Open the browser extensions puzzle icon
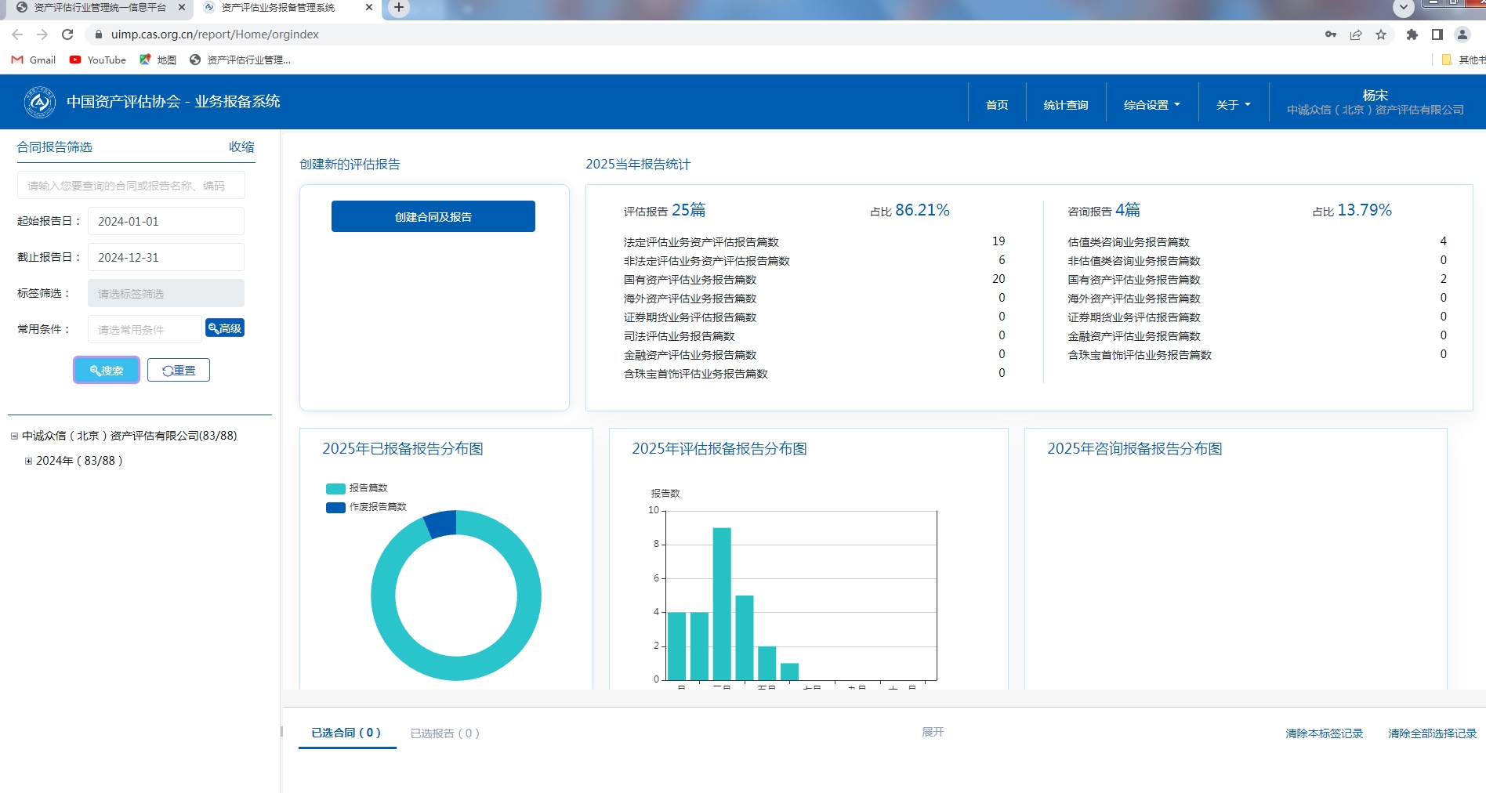1486x793 pixels. tap(1412, 34)
